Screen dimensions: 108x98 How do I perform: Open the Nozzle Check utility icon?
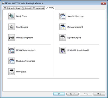[x=11, y=16]
